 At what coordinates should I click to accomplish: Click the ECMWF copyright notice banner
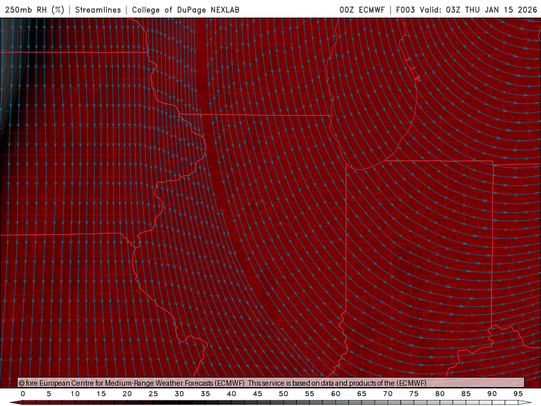(271, 383)
